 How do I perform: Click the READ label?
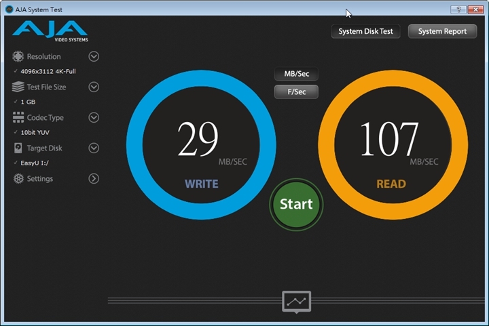391,184
